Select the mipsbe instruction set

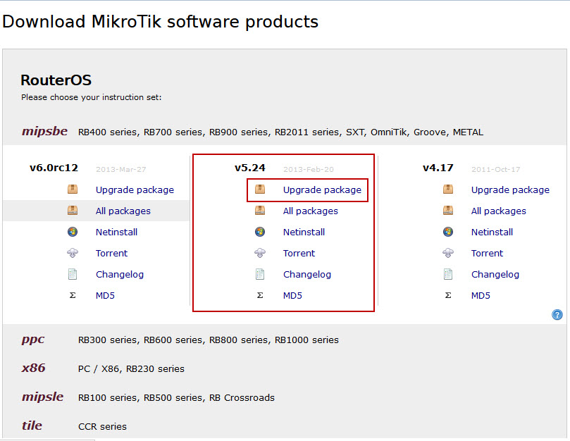[44, 131]
